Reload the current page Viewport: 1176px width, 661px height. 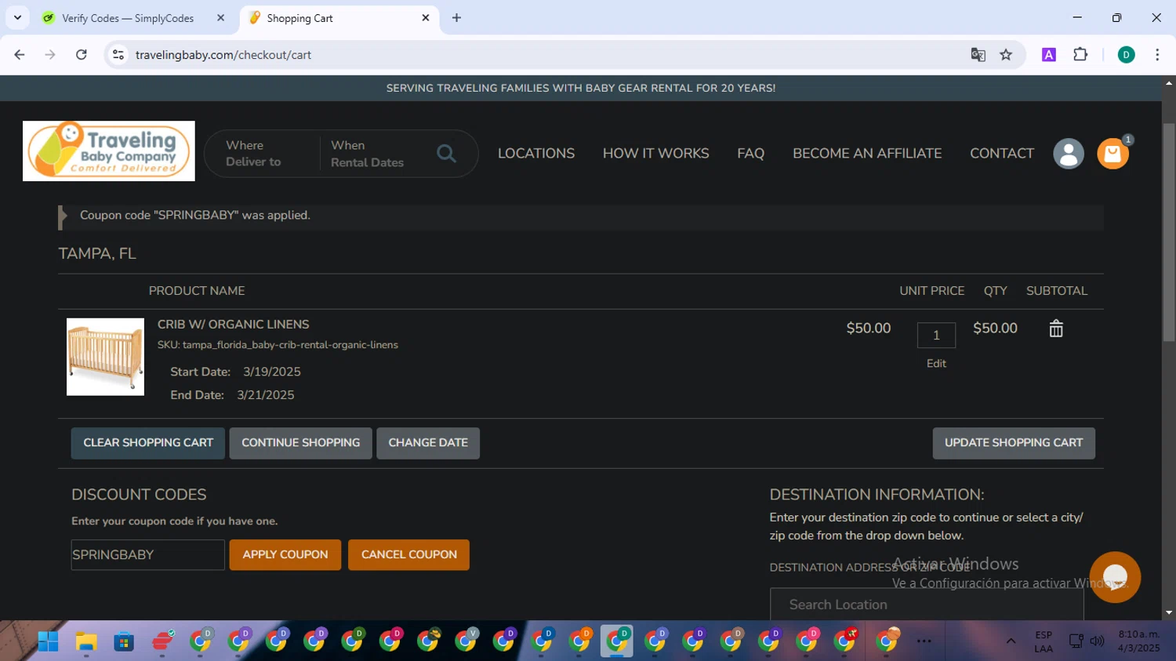(81, 55)
